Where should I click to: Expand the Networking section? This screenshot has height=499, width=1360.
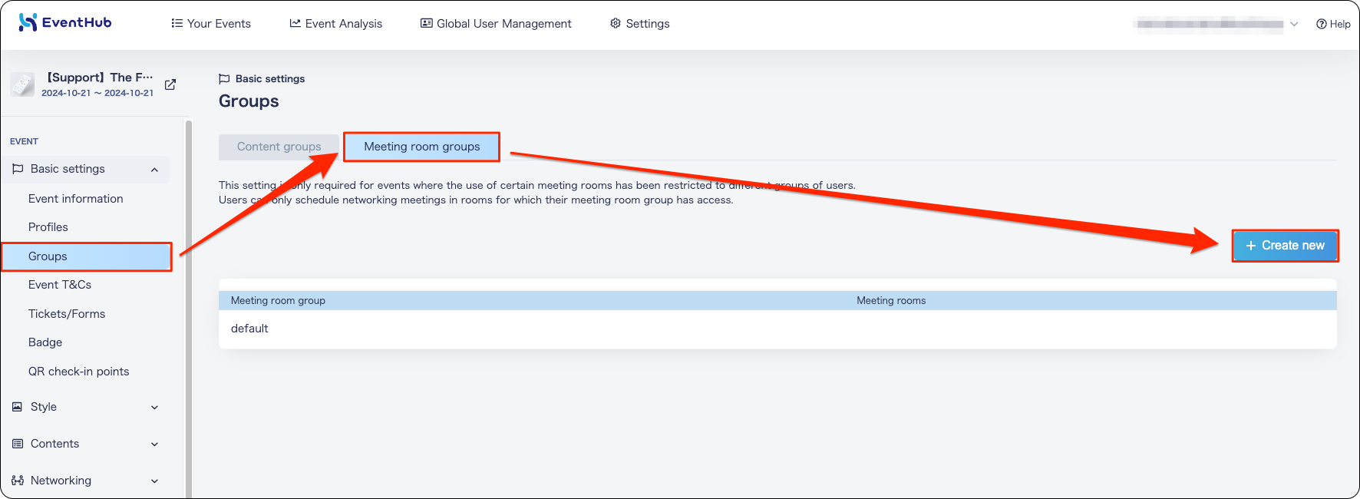[154, 481]
